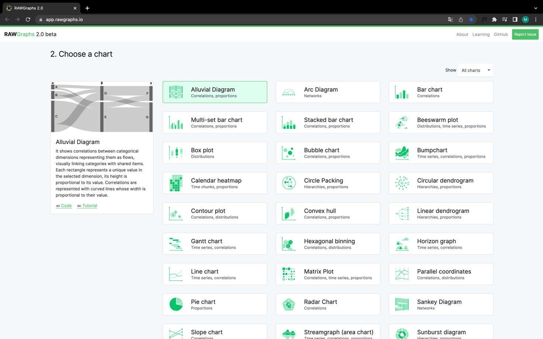This screenshot has height=339, width=543.
Task: Open a new browser tab
Action: (x=87, y=8)
